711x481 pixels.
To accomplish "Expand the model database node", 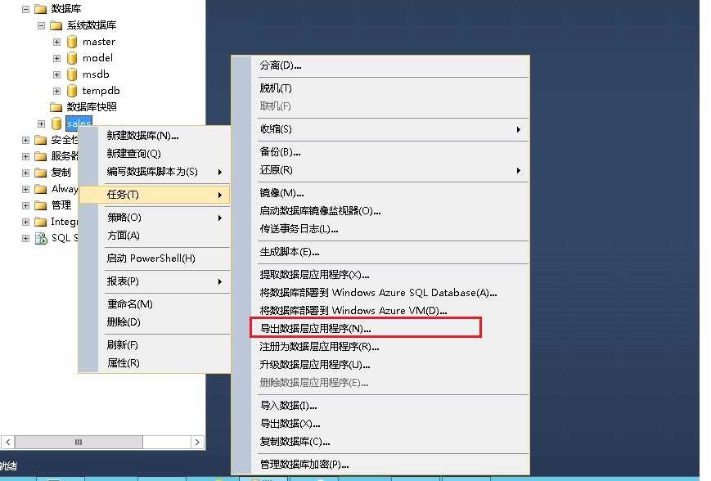I will point(56,58).
